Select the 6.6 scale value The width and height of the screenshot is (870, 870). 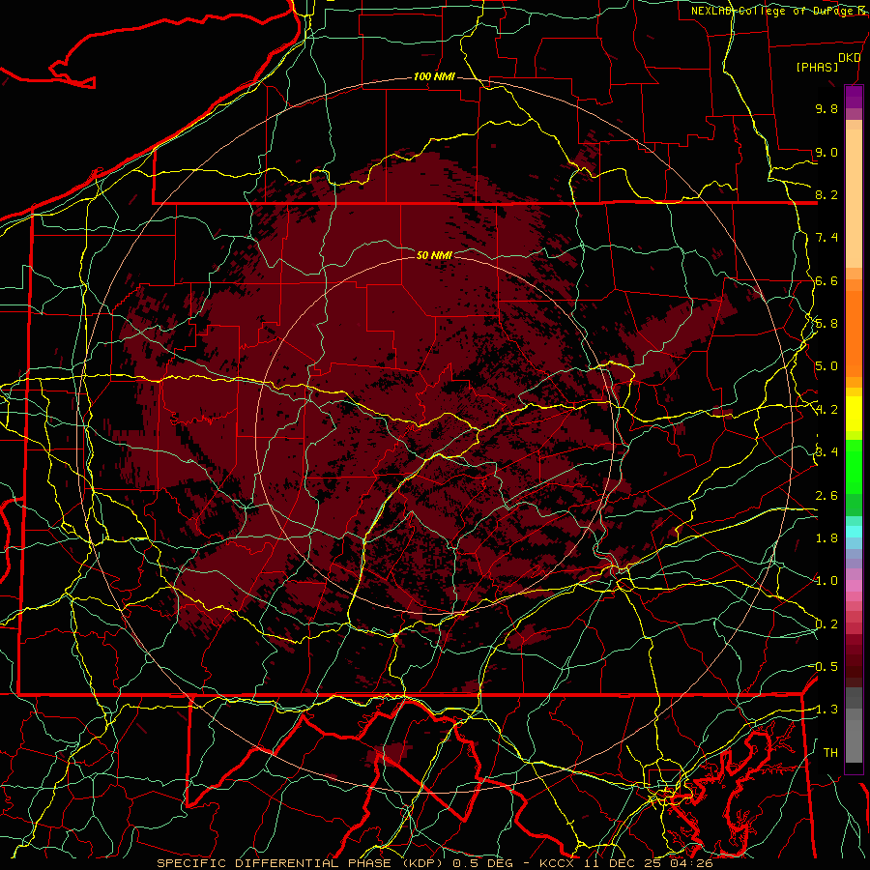tap(826, 280)
